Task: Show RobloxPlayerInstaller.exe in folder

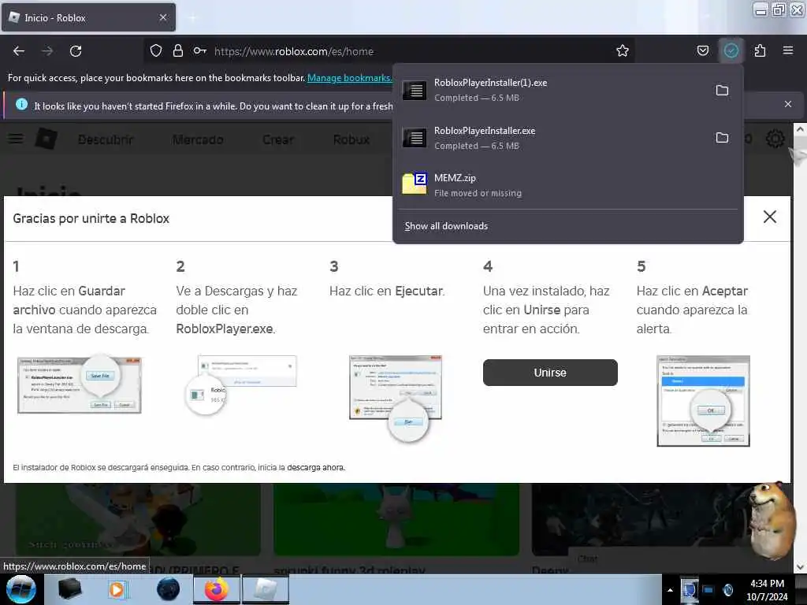Action: [722, 138]
